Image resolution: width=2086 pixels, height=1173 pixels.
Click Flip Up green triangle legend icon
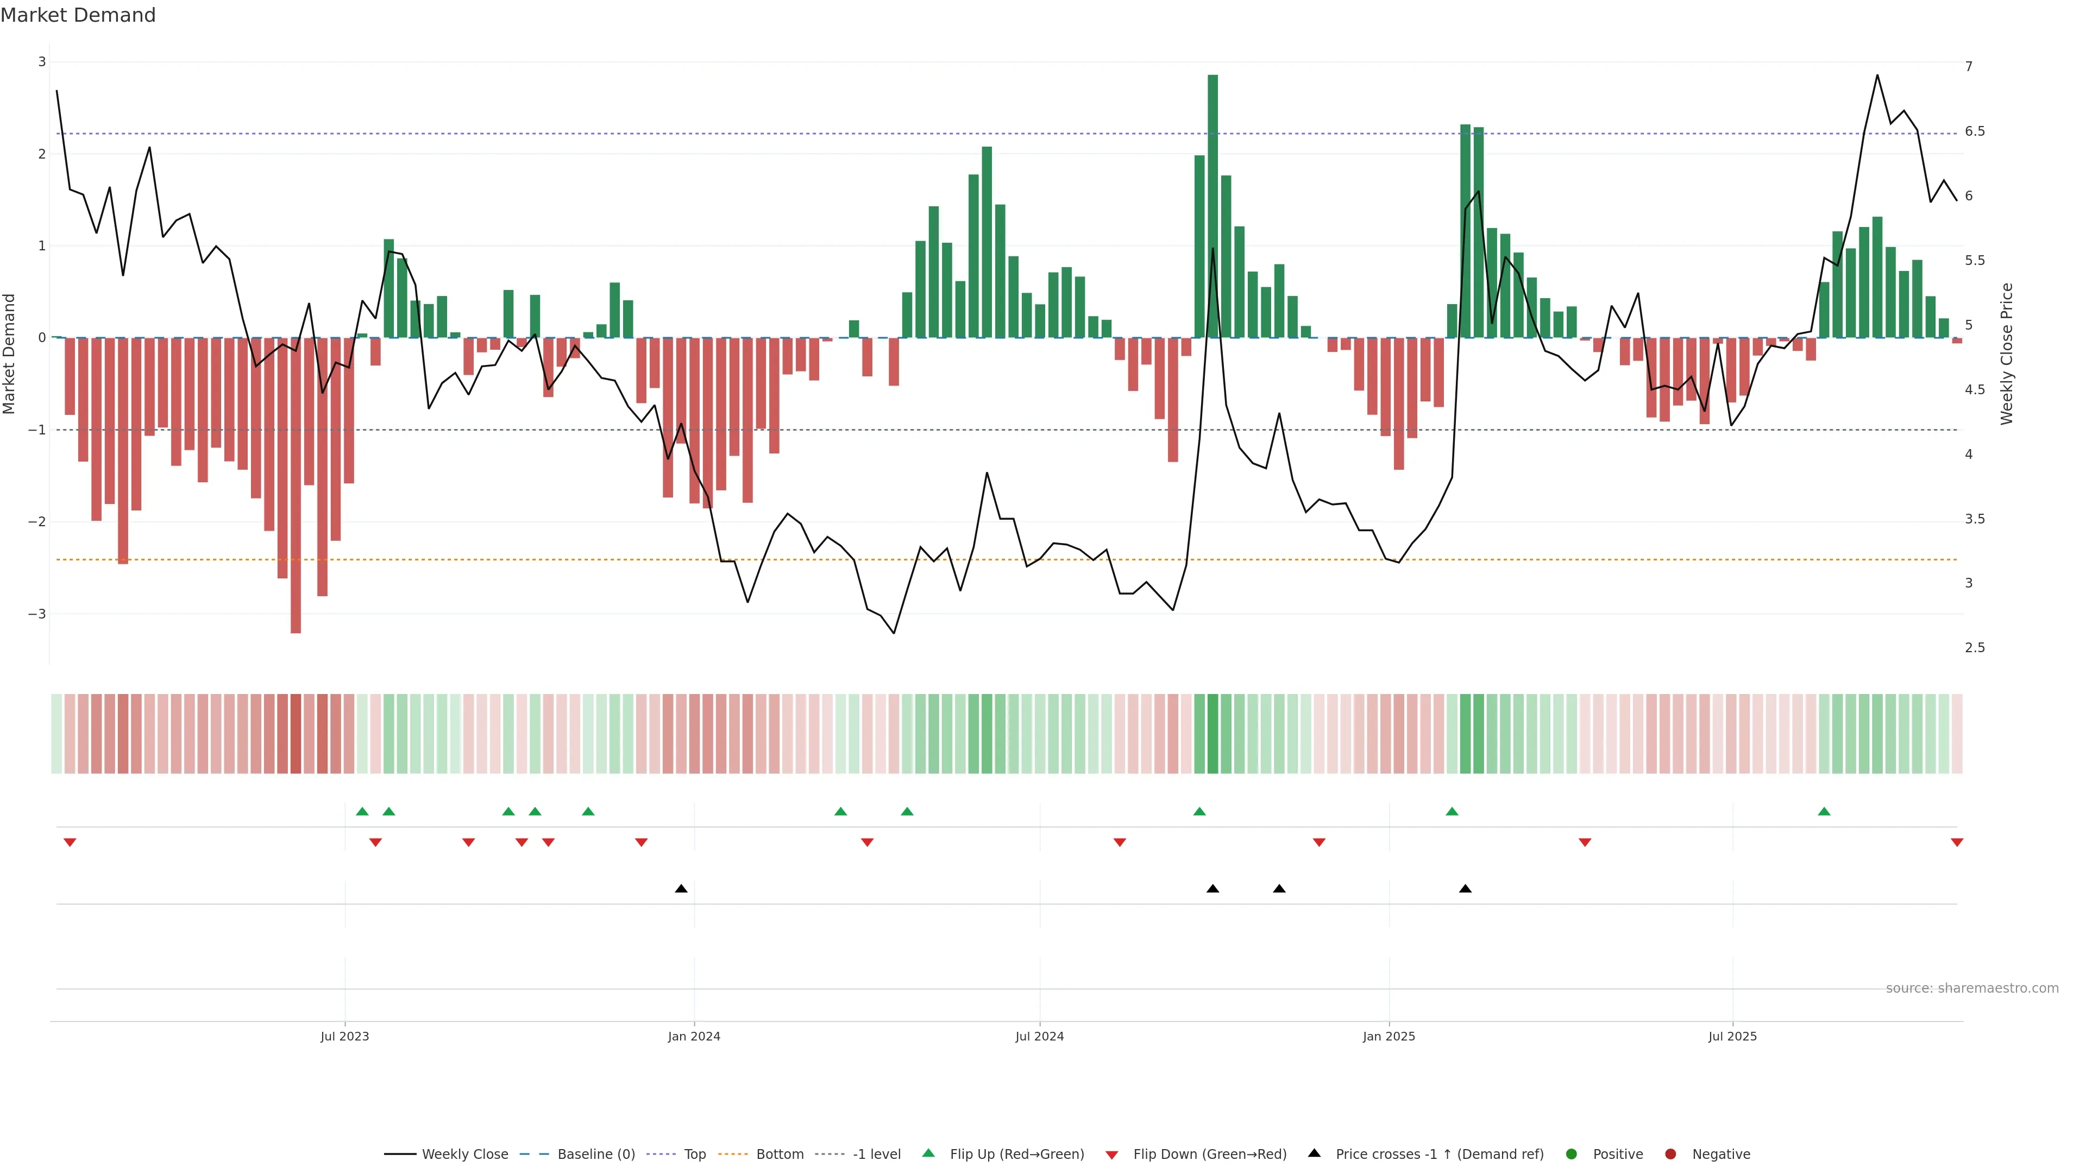(x=929, y=1153)
